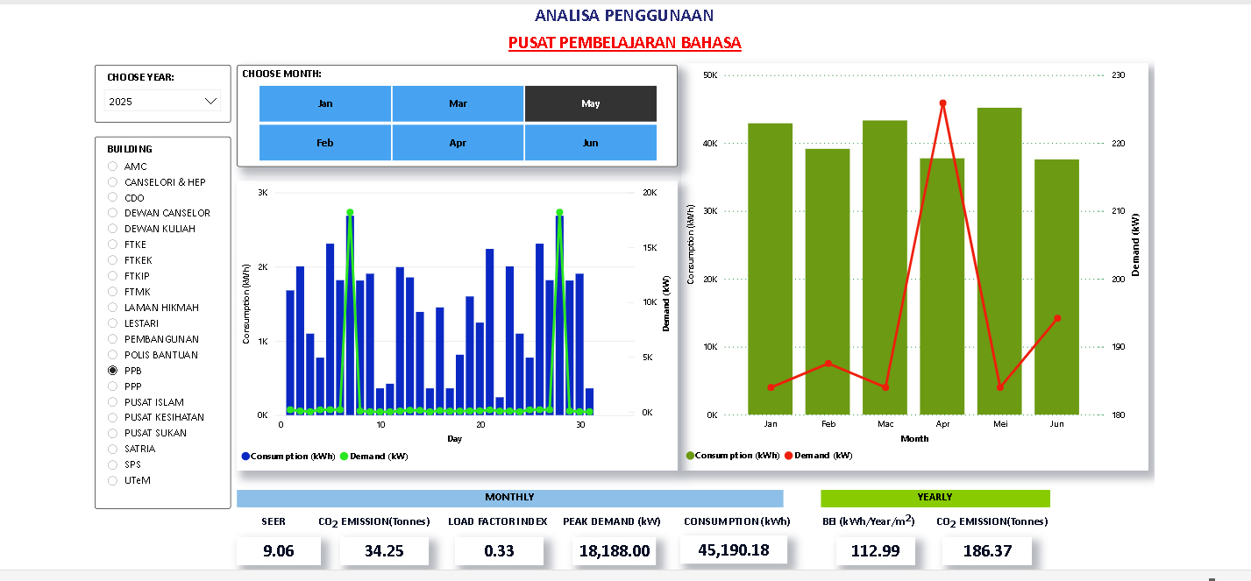
Task: Pick the Apr month tile
Action: pyautogui.click(x=458, y=143)
